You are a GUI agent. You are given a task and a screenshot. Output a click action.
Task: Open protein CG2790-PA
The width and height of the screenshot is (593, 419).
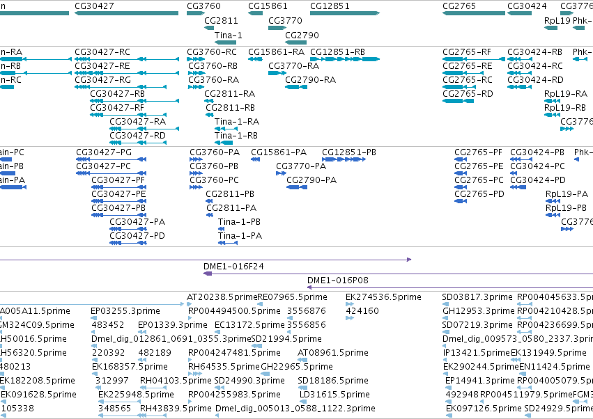pos(297,187)
